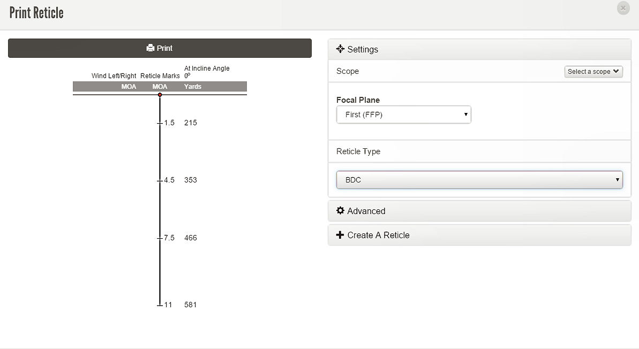
Task: Click the Wind Left/Right column label
Action: (x=114, y=76)
